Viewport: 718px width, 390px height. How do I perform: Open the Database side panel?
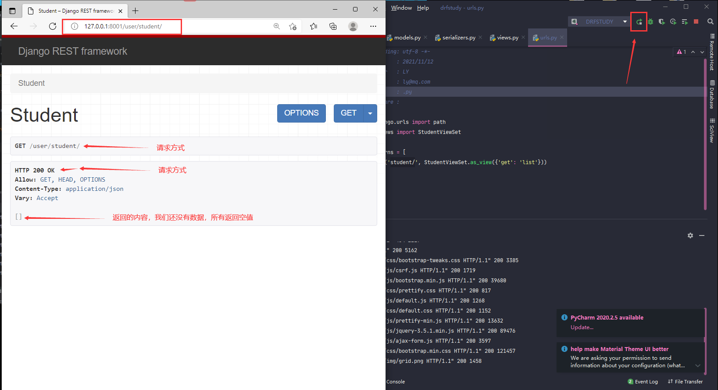(x=712, y=95)
